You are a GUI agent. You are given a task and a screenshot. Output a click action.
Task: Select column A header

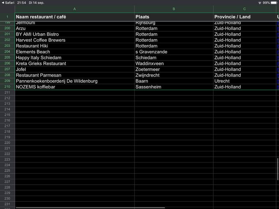[75, 9]
